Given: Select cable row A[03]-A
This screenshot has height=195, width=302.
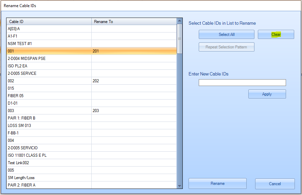Looking at the screenshot, I should 91,29.
